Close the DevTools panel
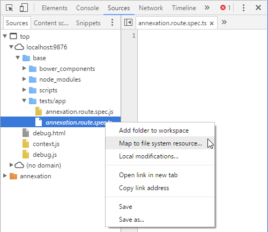 click(x=258, y=8)
